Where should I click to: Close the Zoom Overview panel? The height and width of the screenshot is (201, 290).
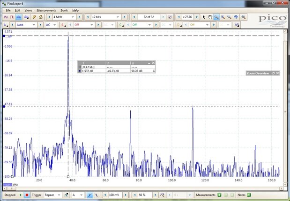click(277, 73)
